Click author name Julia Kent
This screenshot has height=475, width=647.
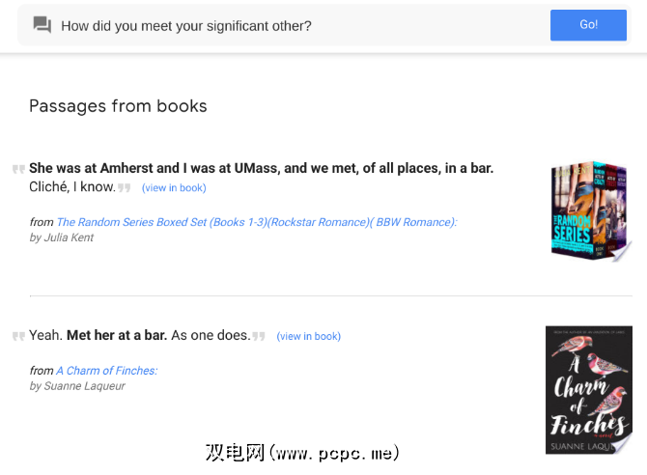[x=69, y=237]
